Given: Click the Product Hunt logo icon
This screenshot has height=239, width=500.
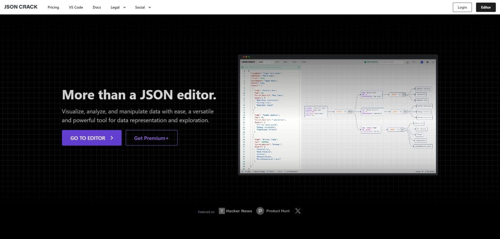Looking at the screenshot, I should pyautogui.click(x=260, y=211).
